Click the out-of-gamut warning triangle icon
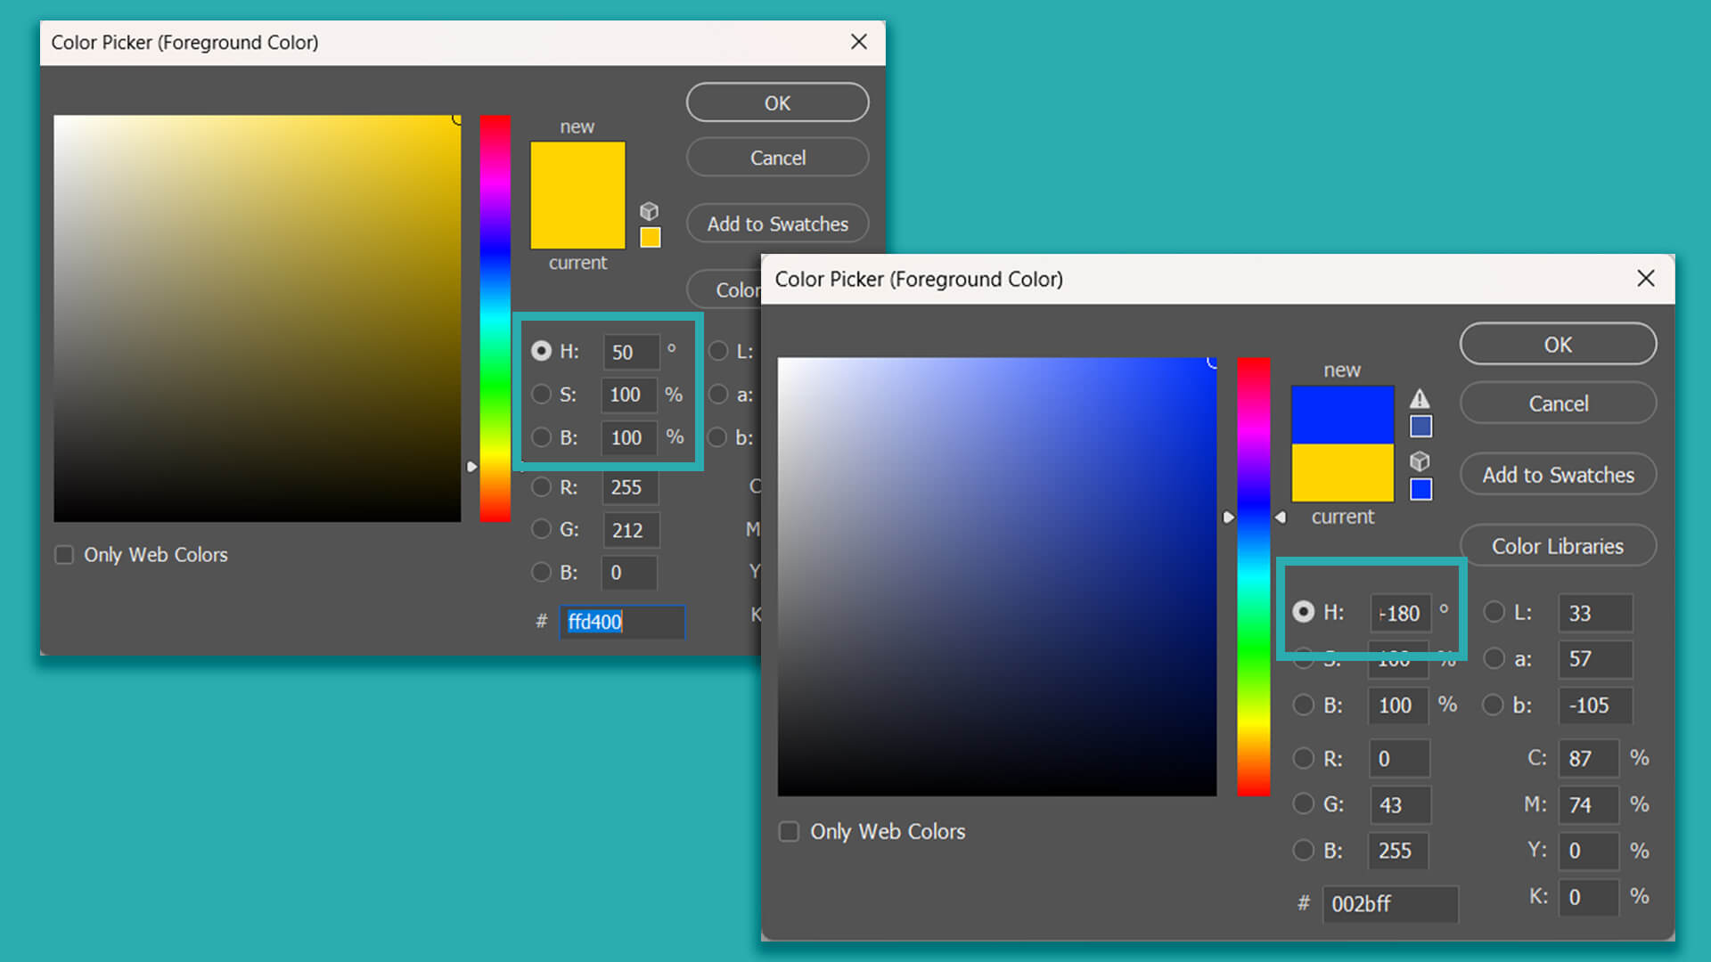 [1420, 399]
